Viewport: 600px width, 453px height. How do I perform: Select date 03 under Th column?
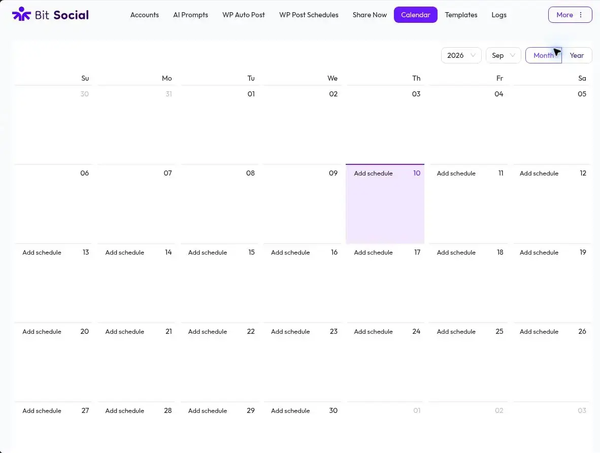[x=416, y=94]
